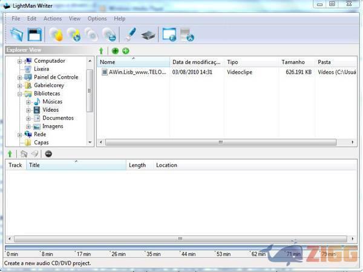Expand the Músicas library node

tap(28, 102)
